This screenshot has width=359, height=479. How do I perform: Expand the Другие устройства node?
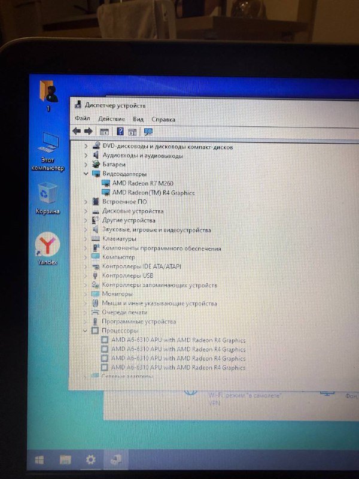click(86, 220)
